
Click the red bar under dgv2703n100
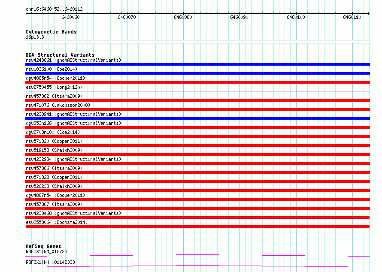(x=197, y=136)
